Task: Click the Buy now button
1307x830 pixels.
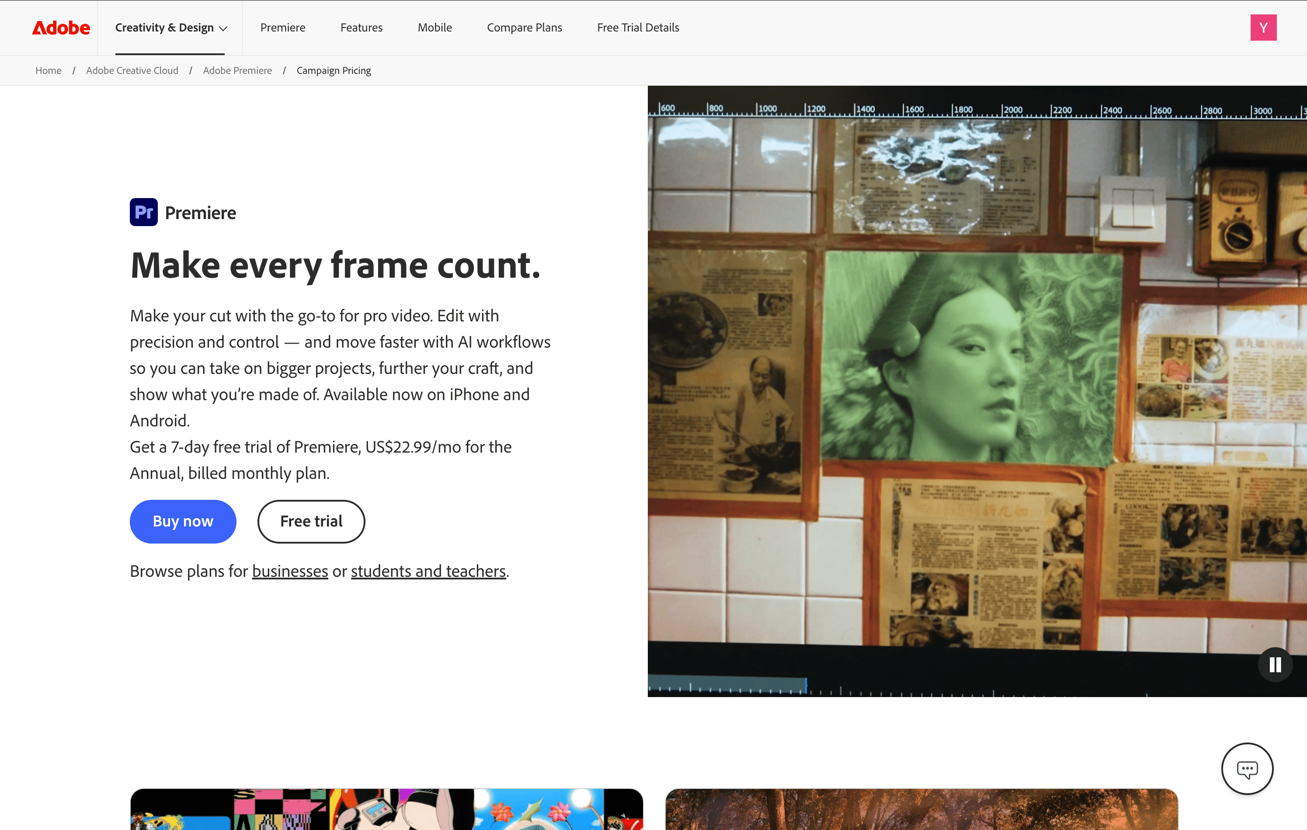Action: (x=183, y=522)
